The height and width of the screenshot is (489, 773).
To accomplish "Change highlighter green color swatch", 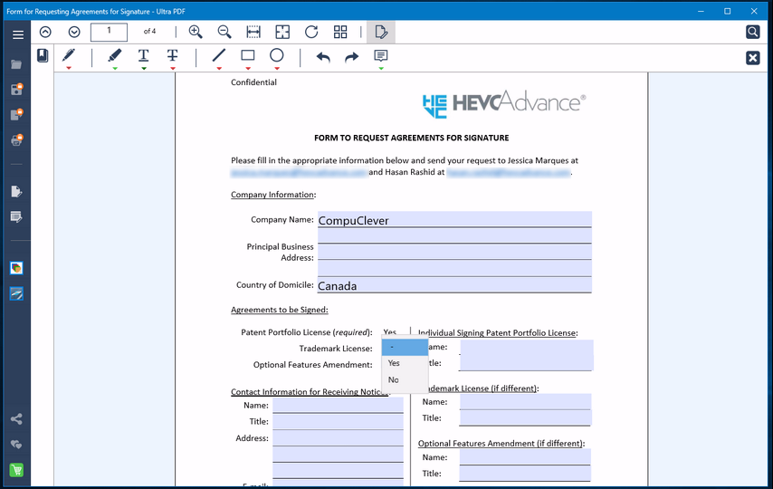I will click(x=114, y=68).
